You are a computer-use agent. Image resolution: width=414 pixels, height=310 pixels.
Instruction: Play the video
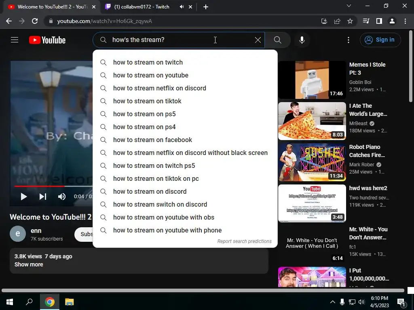24,197
